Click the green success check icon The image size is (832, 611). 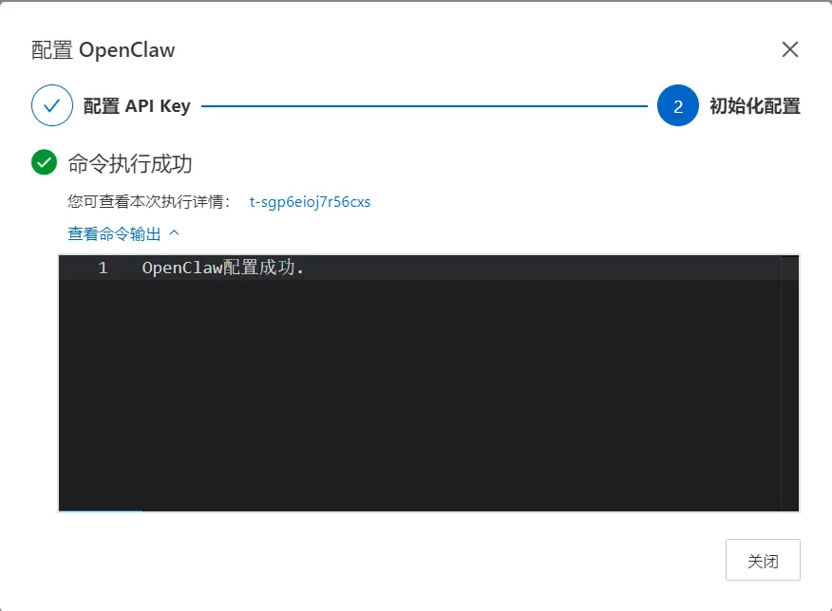(44, 162)
